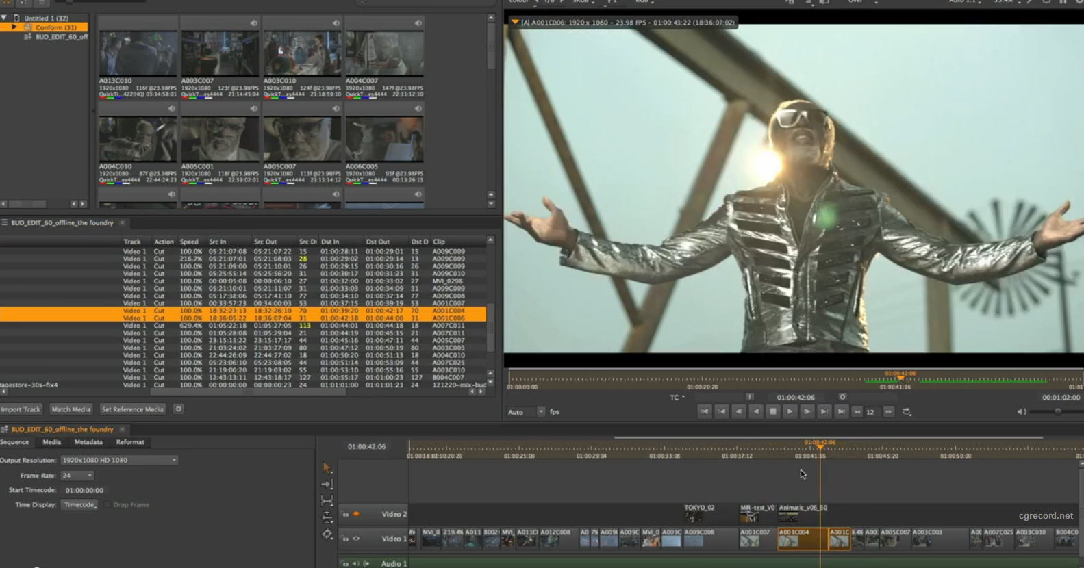Viewport: 1084px width, 568px height.
Task: Switch to the Reformat tab
Action: (x=130, y=442)
